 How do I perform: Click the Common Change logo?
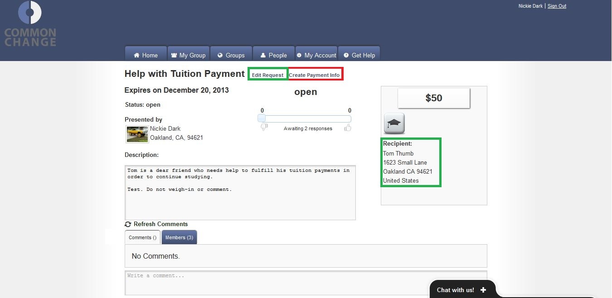[30, 24]
